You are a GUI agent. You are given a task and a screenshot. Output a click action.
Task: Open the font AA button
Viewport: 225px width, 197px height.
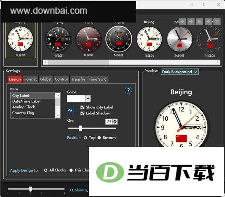pos(70,110)
